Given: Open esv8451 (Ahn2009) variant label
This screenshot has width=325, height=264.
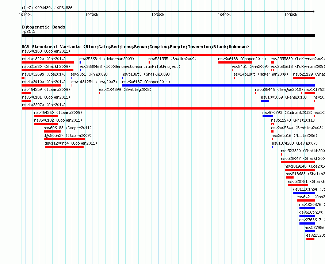Looking at the screenshot, I should [250, 66].
